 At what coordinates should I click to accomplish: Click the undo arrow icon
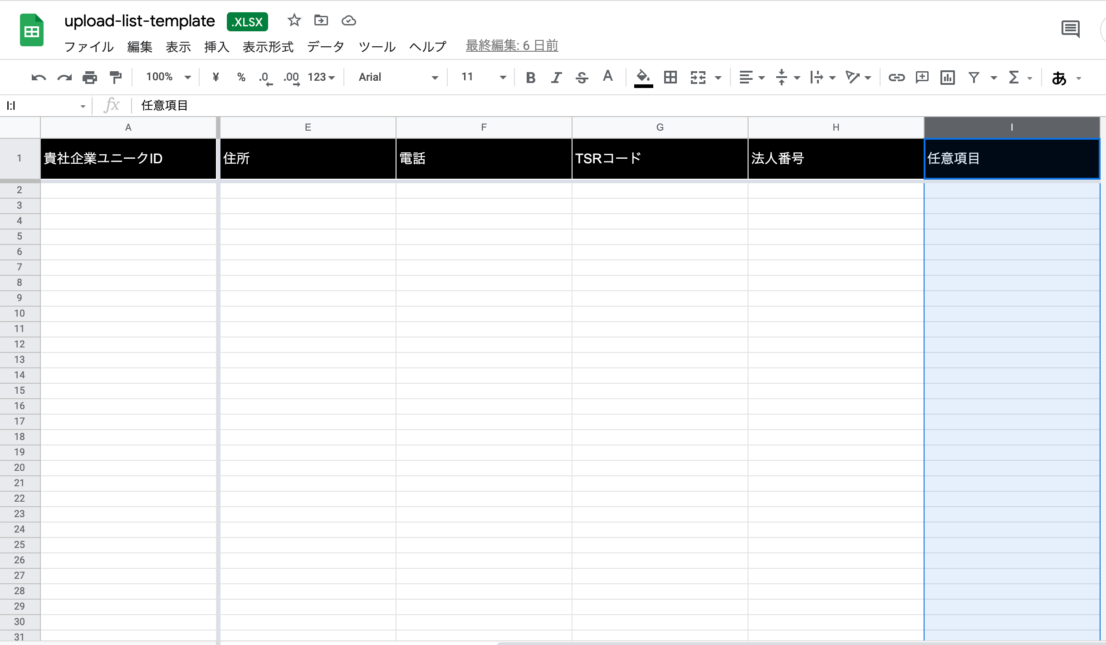coord(39,78)
